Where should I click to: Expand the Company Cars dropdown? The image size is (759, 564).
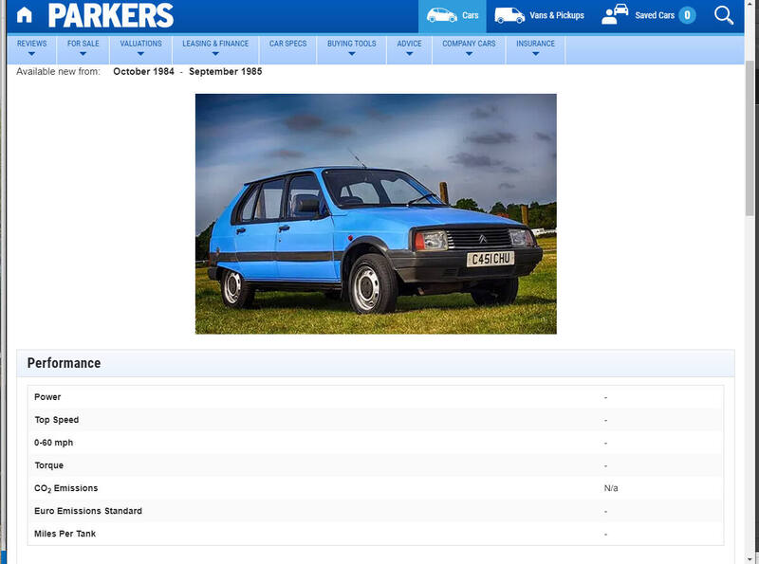click(x=468, y=47)
